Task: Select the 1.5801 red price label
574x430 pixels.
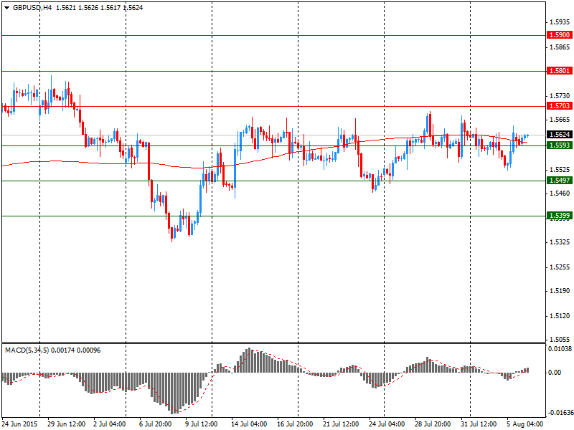Action: point(560,70)
